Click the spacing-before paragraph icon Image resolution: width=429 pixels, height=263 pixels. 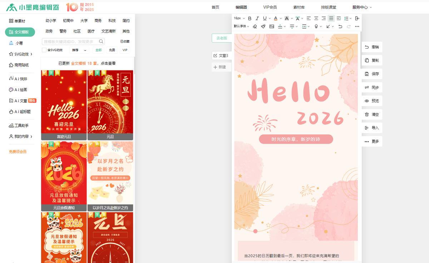(x=280, y=26)
